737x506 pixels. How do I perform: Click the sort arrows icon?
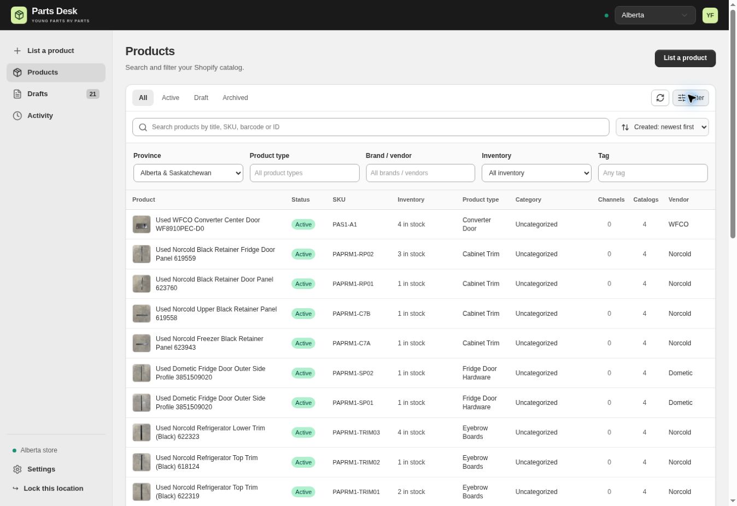[x=625, y=127]
